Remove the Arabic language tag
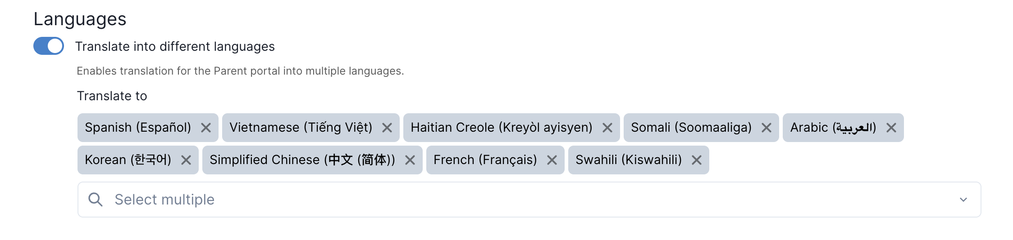The height and width of the screenshot is (240, 1013). pos(891,128)
